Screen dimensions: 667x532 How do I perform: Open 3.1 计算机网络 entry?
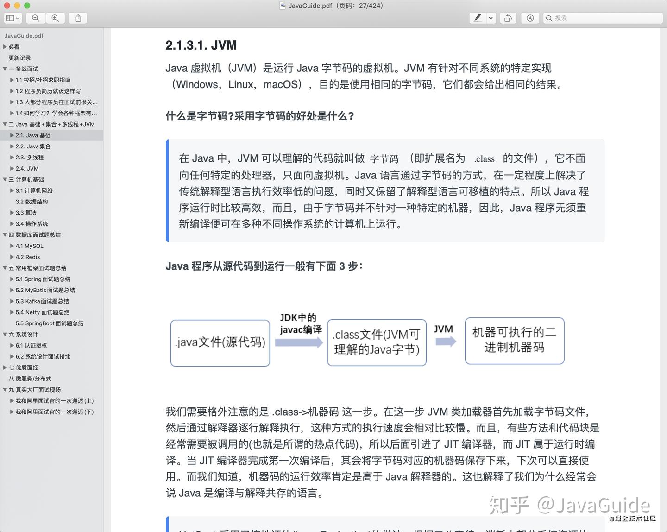(34, 190)
